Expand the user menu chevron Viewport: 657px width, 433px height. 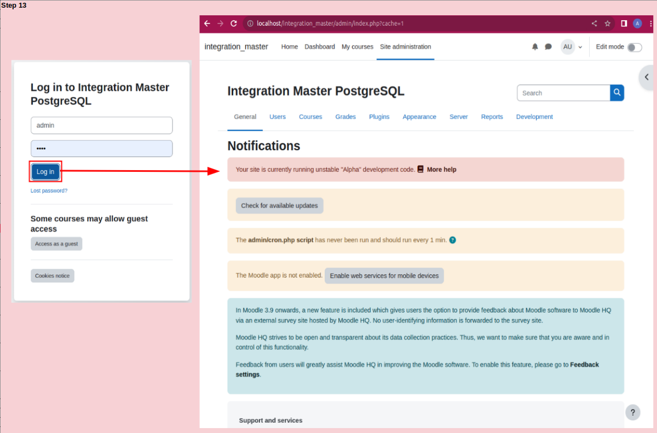coord(580,48)
